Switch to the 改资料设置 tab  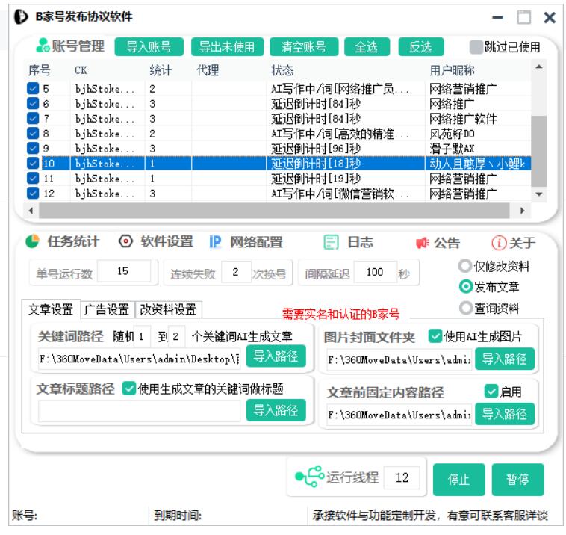[169, 309]
